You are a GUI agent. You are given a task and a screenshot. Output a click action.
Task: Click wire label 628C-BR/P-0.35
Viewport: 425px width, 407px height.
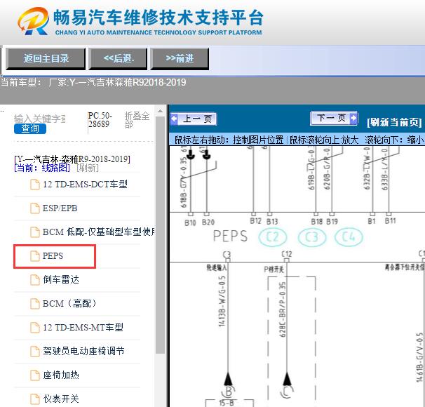283,309
